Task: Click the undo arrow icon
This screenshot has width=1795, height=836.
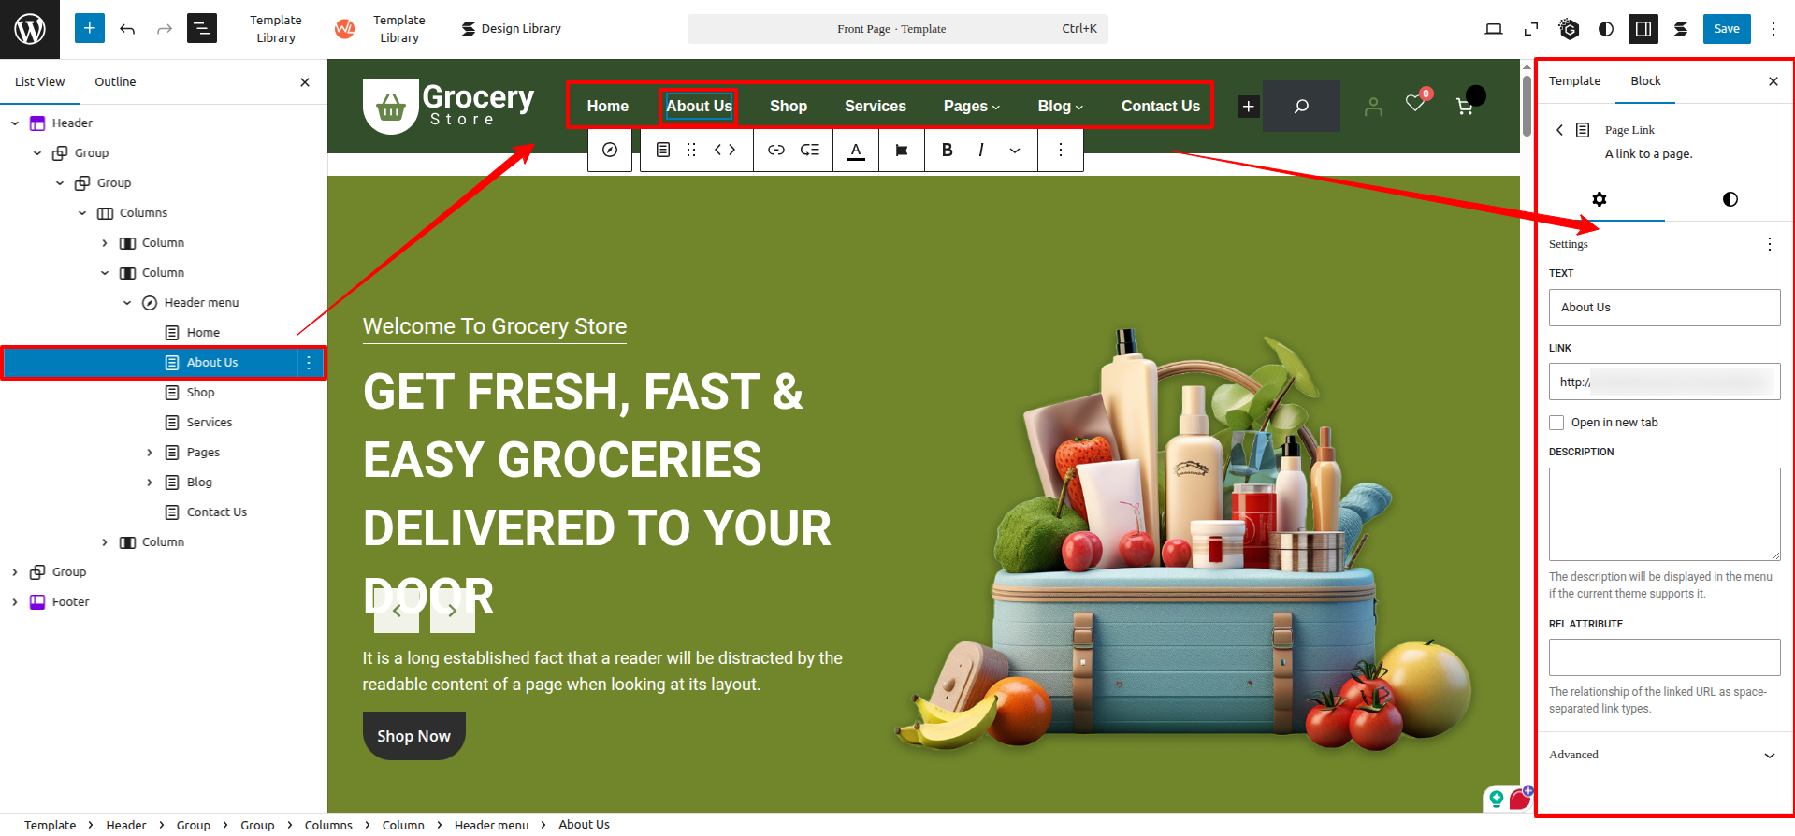Action: (127, 29)
